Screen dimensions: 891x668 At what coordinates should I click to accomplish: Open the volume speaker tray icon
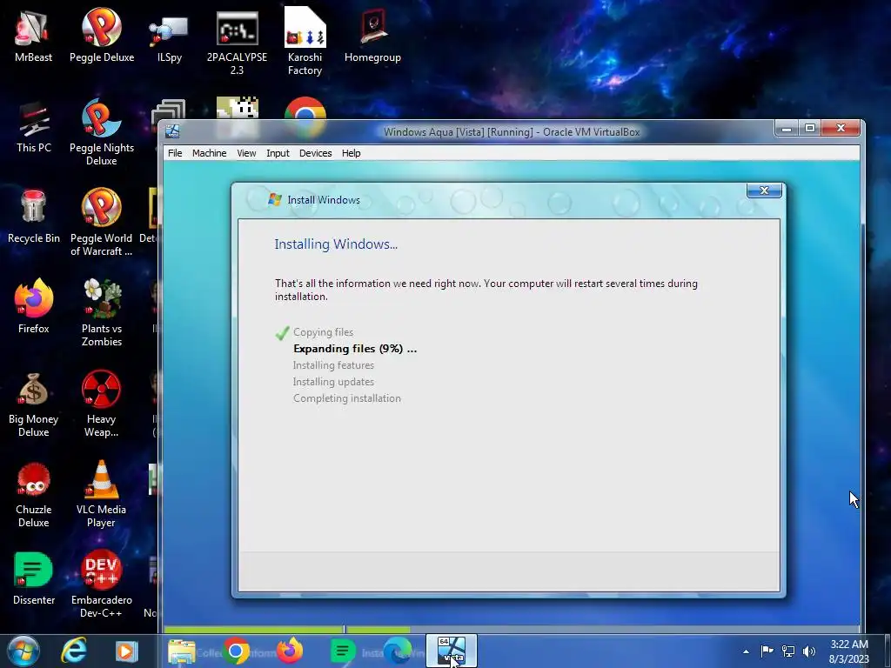click(809, 651)
